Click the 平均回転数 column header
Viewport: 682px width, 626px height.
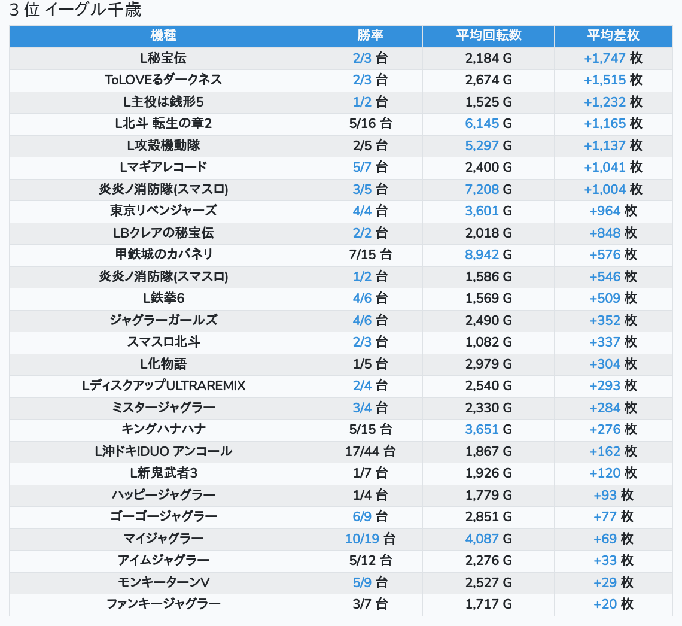pyautogui.click(x=488, y=36)
